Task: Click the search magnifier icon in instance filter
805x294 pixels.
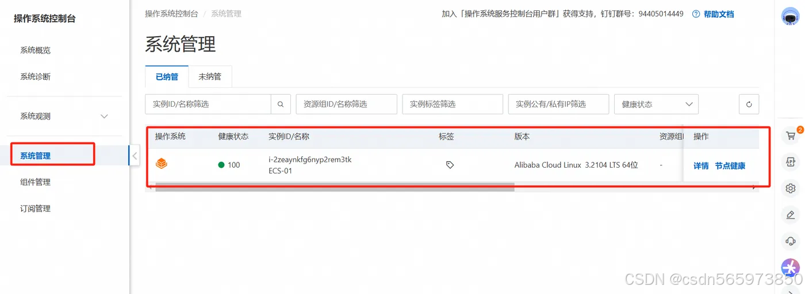Action: [281, 105]
